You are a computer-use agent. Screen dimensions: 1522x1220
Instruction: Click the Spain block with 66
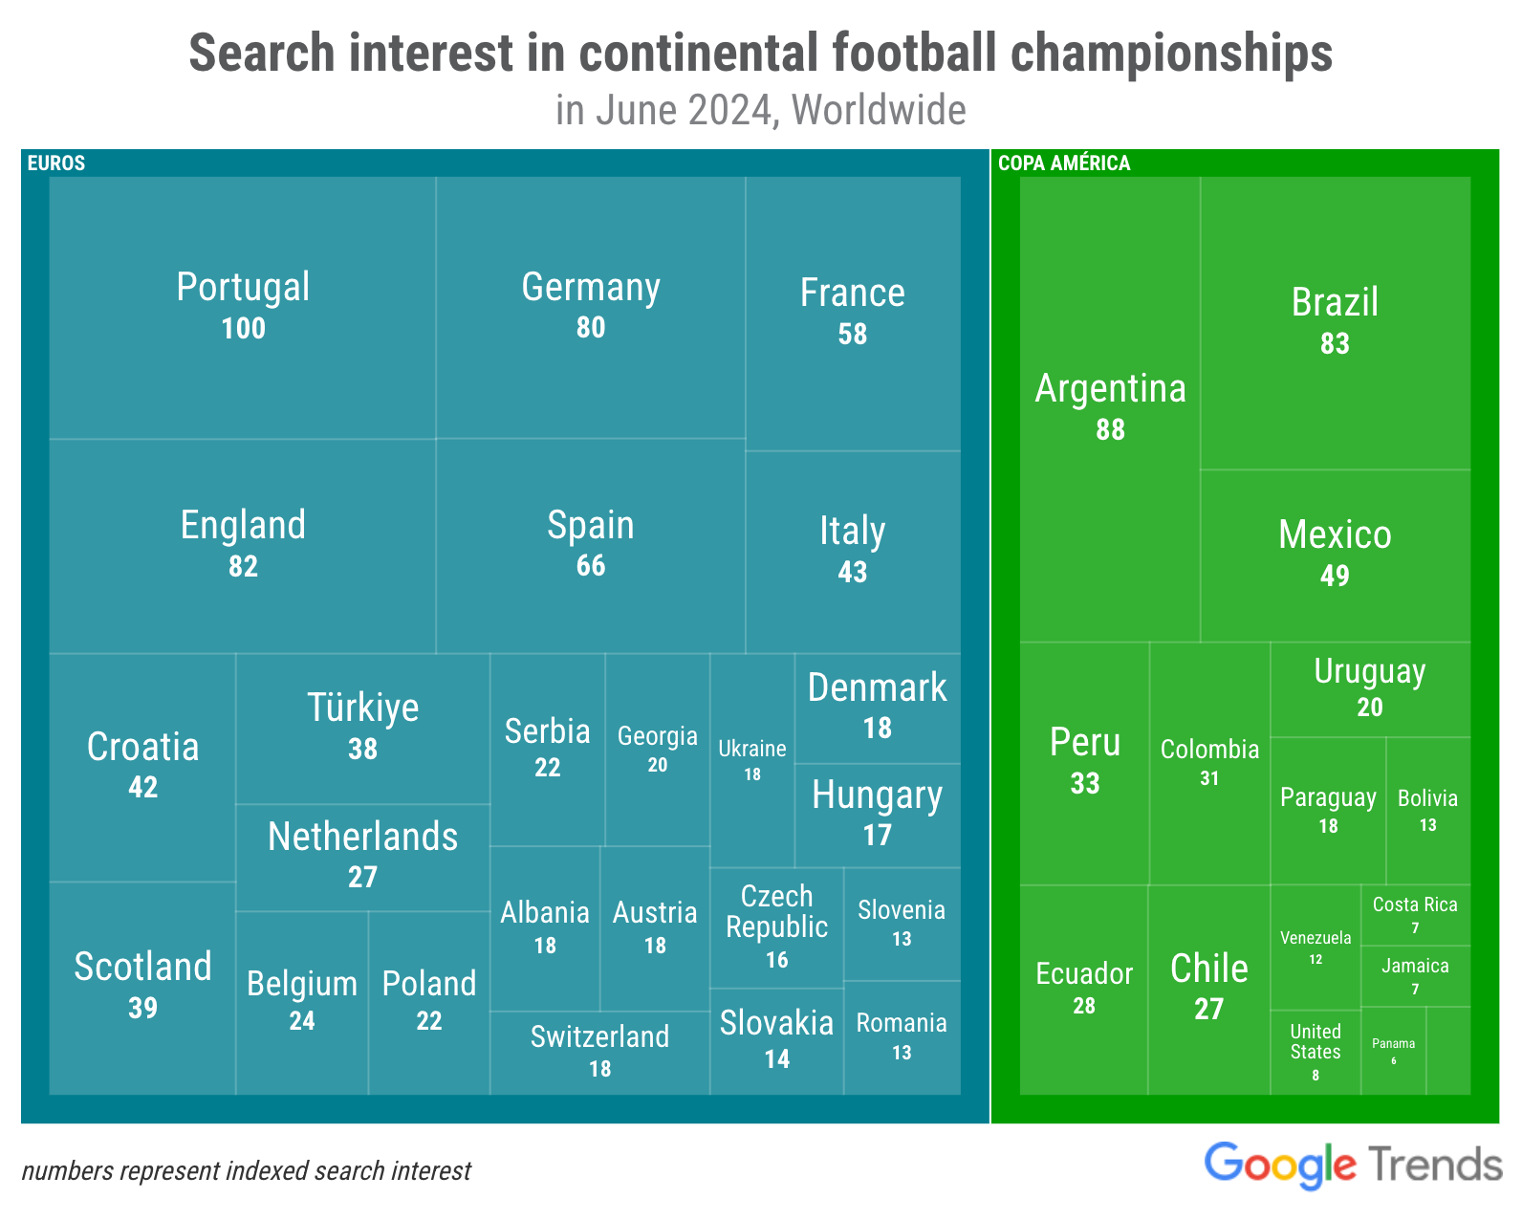point(591,546)
